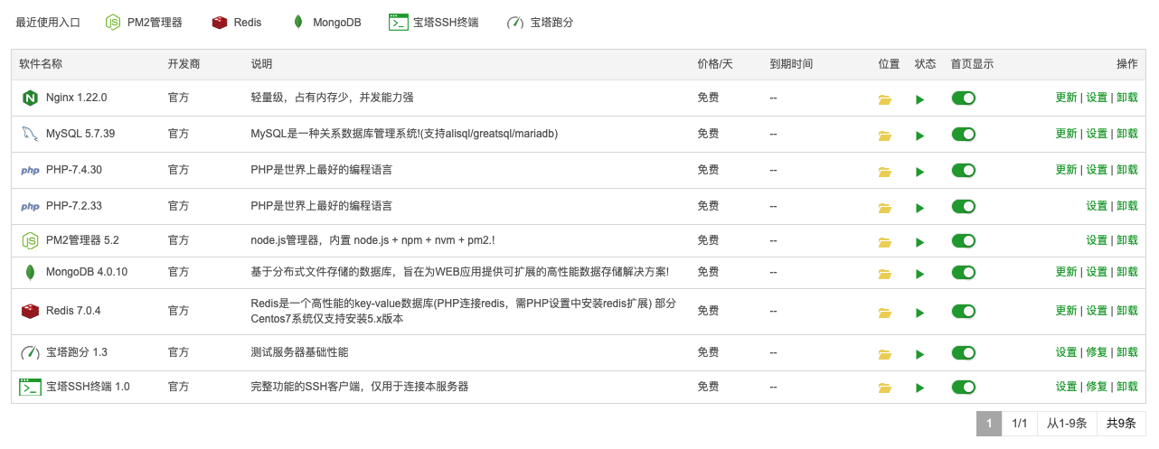Screen dimensions: 1159x449
Task: Open 宝塔跑分 folder location icon
Action: (885, 354)
